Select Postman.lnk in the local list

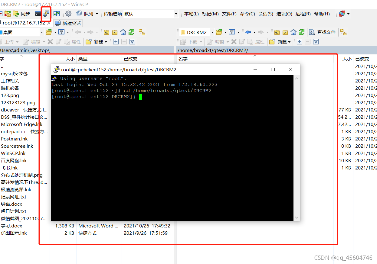coord(14,139)
